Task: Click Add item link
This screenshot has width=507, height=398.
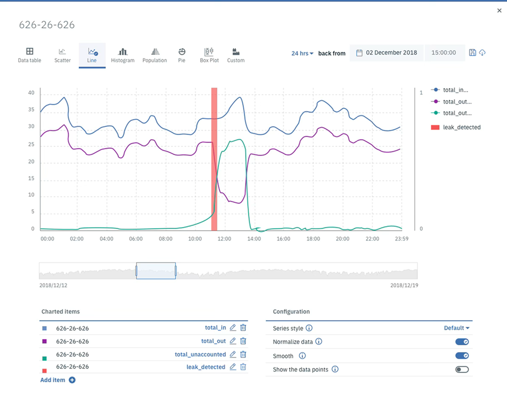Action: tap(53, 380)
